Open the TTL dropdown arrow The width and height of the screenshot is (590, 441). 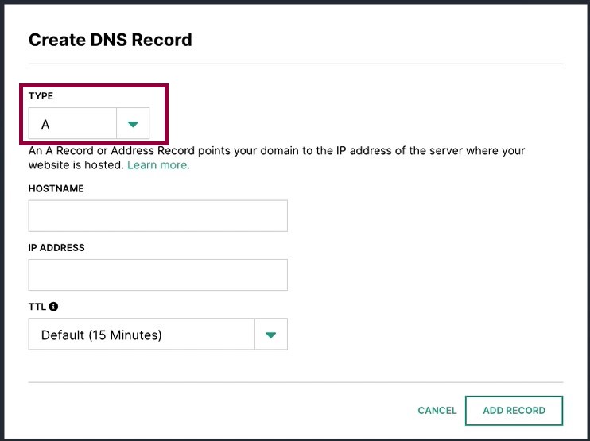pyautogui.click(x=271, y=335)
